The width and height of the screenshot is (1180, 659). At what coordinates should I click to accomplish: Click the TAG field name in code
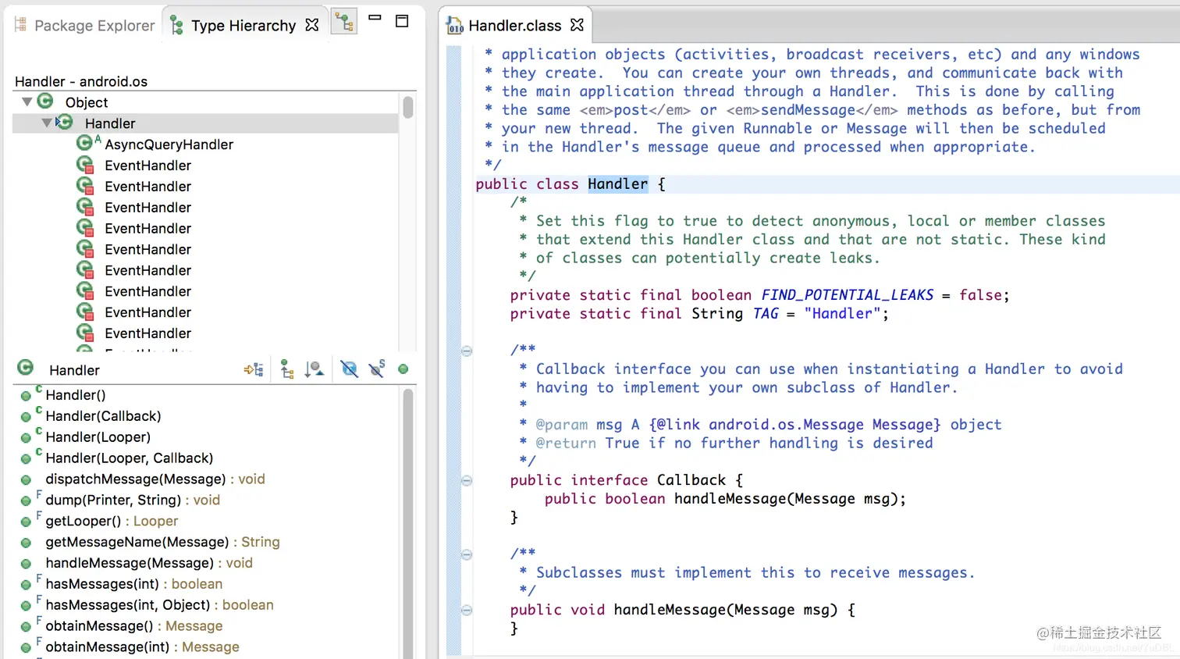pos(766,314)
